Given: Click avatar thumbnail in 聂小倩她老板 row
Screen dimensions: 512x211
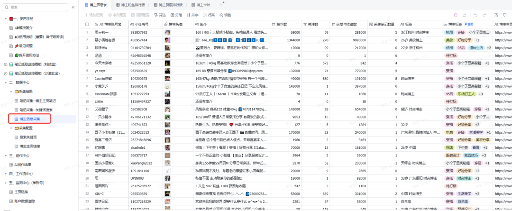Looking at the screenshot, I should (167, 40).
